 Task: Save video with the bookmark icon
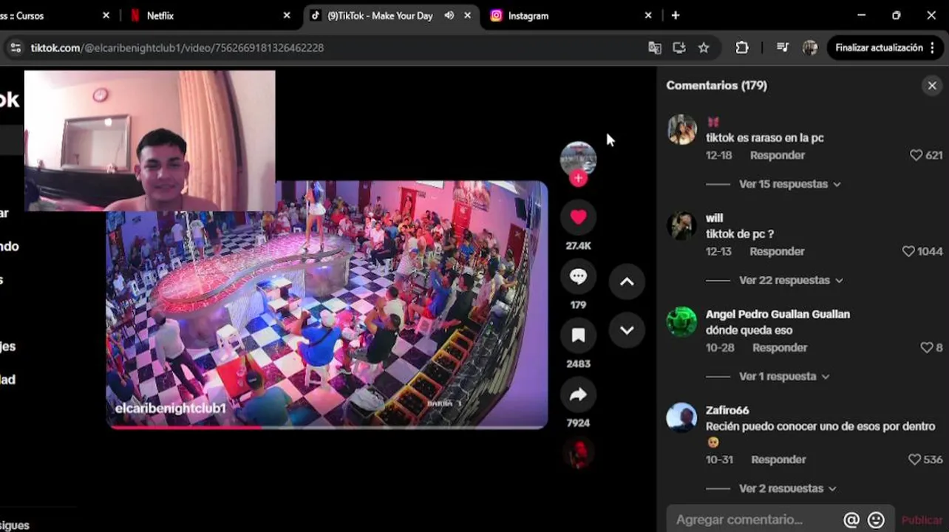coord(578,335)
